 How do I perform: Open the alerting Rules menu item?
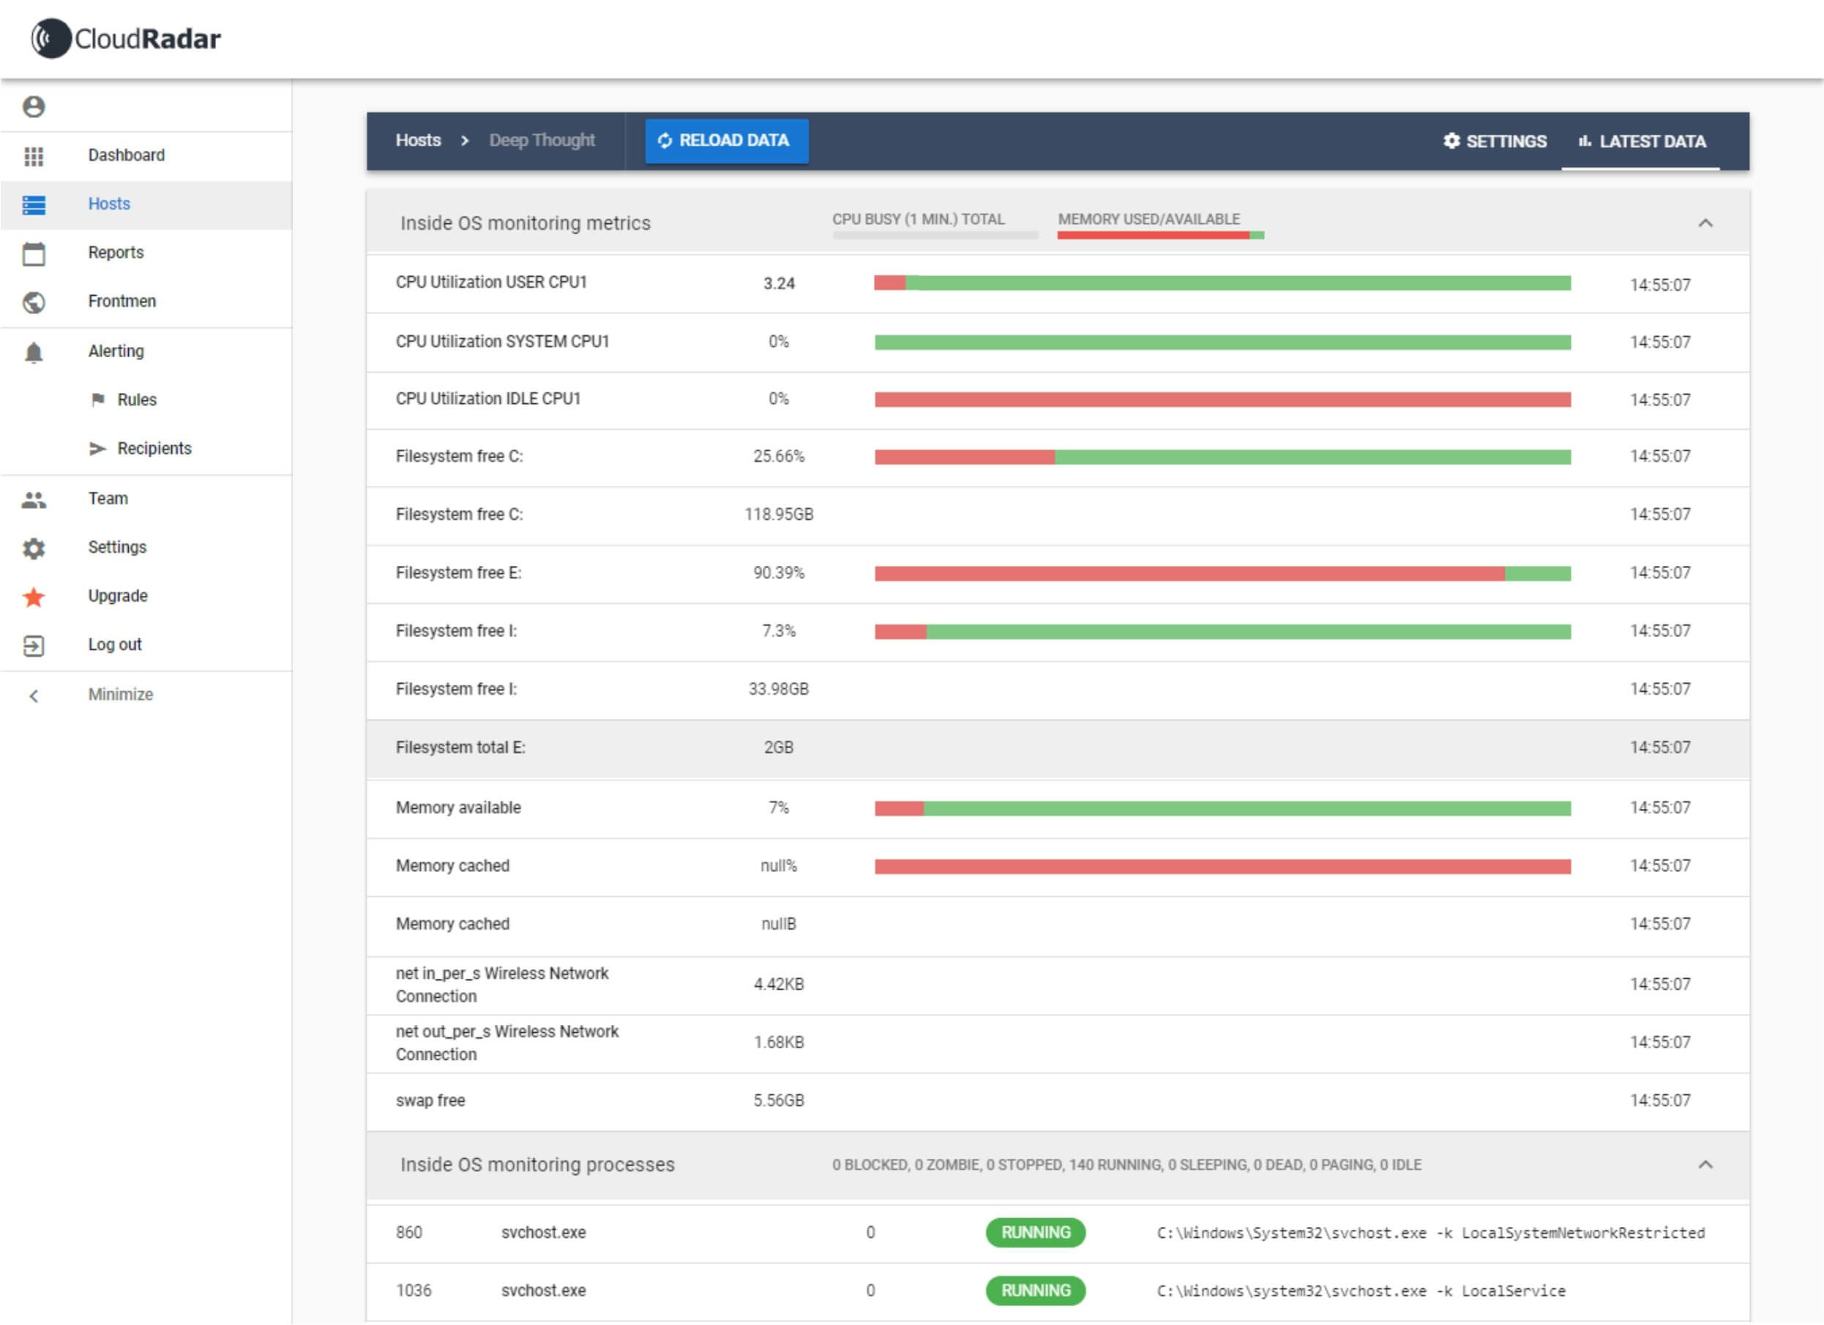137,400
